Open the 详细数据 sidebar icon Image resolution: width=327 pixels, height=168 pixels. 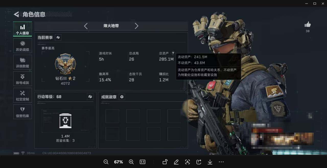pos(22,62)
